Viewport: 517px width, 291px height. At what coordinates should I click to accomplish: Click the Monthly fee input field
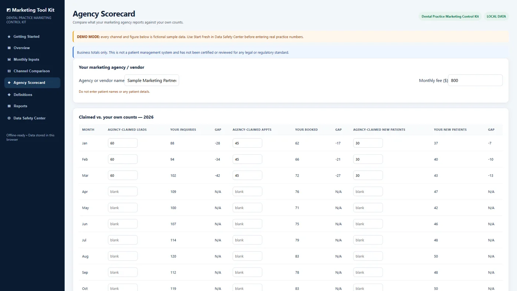tap(475, 81)
